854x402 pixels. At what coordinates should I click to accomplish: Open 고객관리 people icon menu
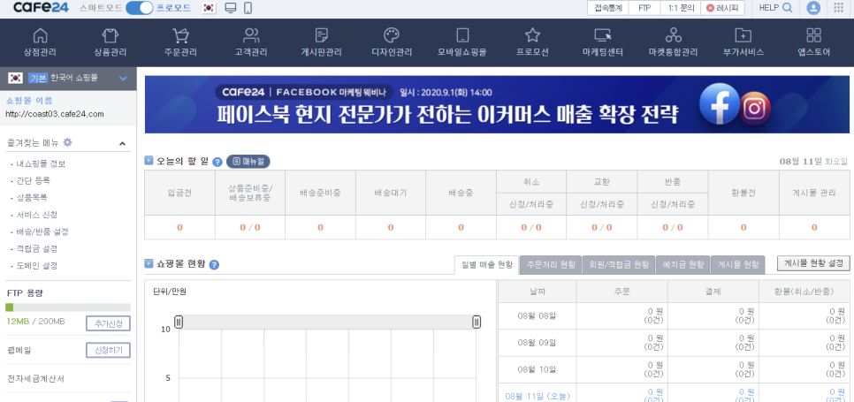click(x=251, y=43)
